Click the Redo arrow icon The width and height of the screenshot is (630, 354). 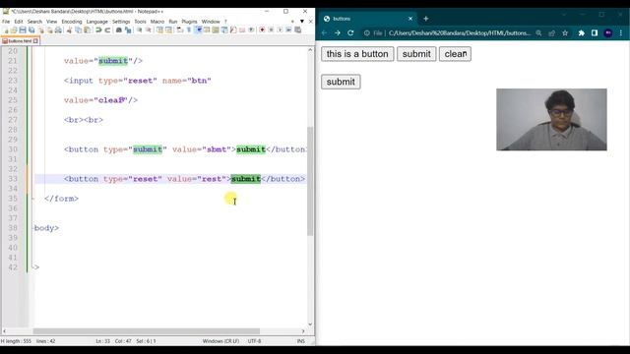tap(107, 30)
